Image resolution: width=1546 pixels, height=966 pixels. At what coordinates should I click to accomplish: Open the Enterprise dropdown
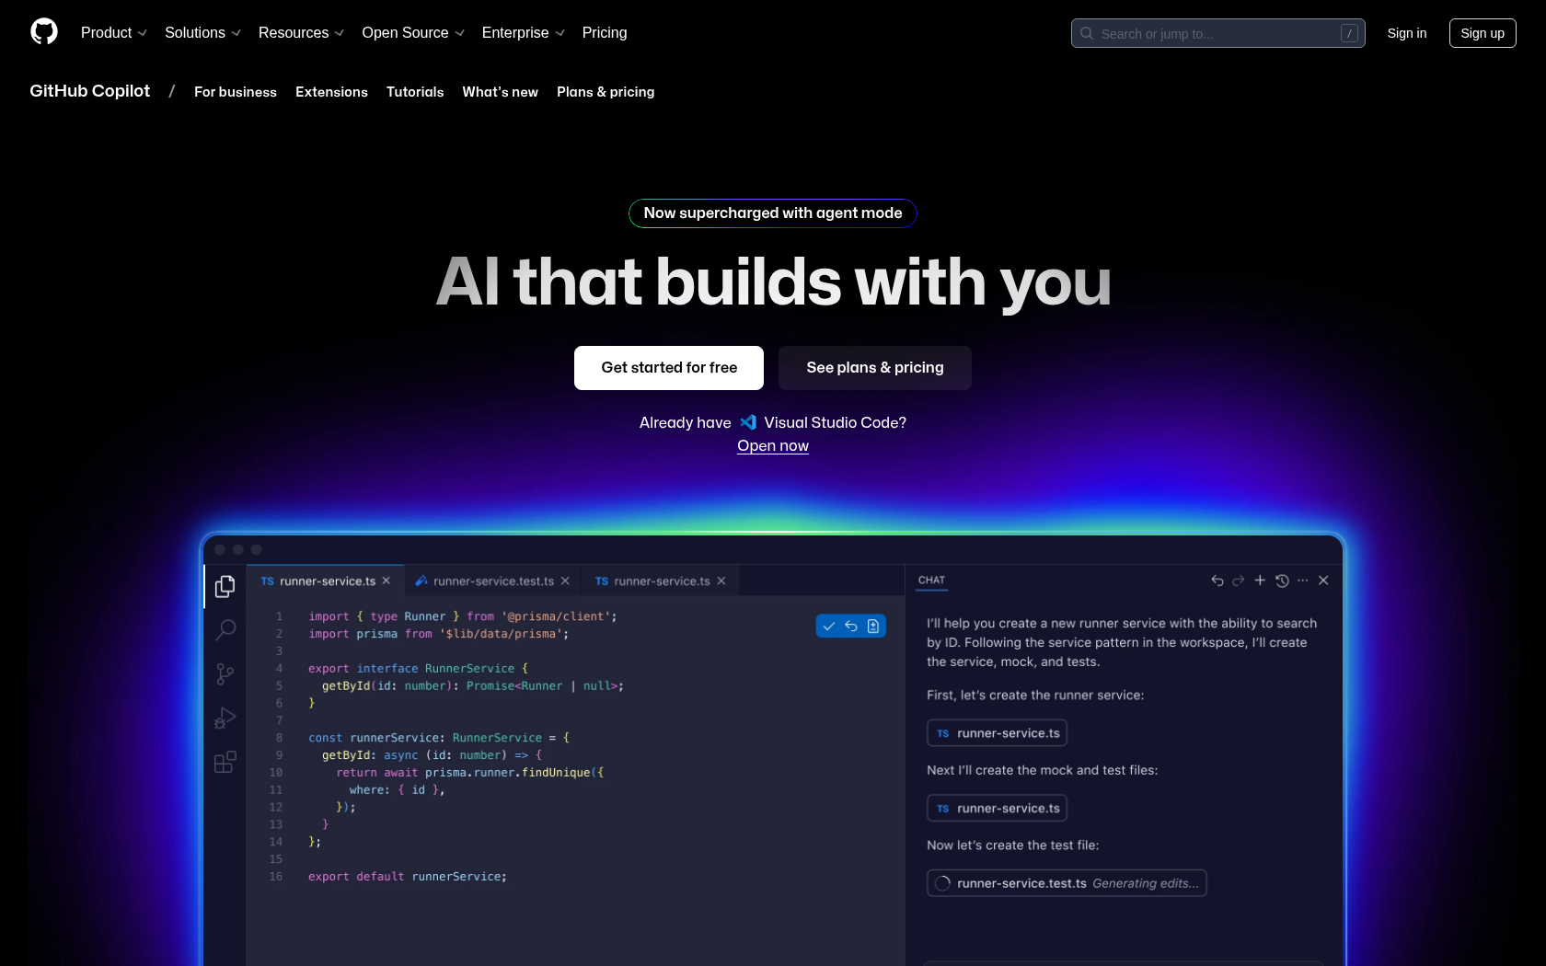click(523, 33)
